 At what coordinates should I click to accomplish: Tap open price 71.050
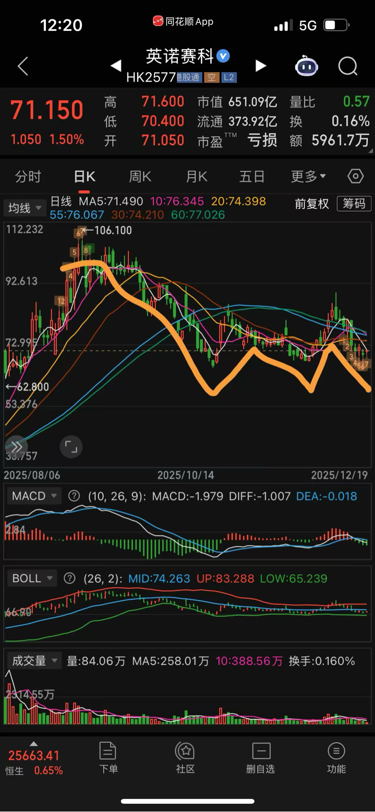[x=163, y=141]
